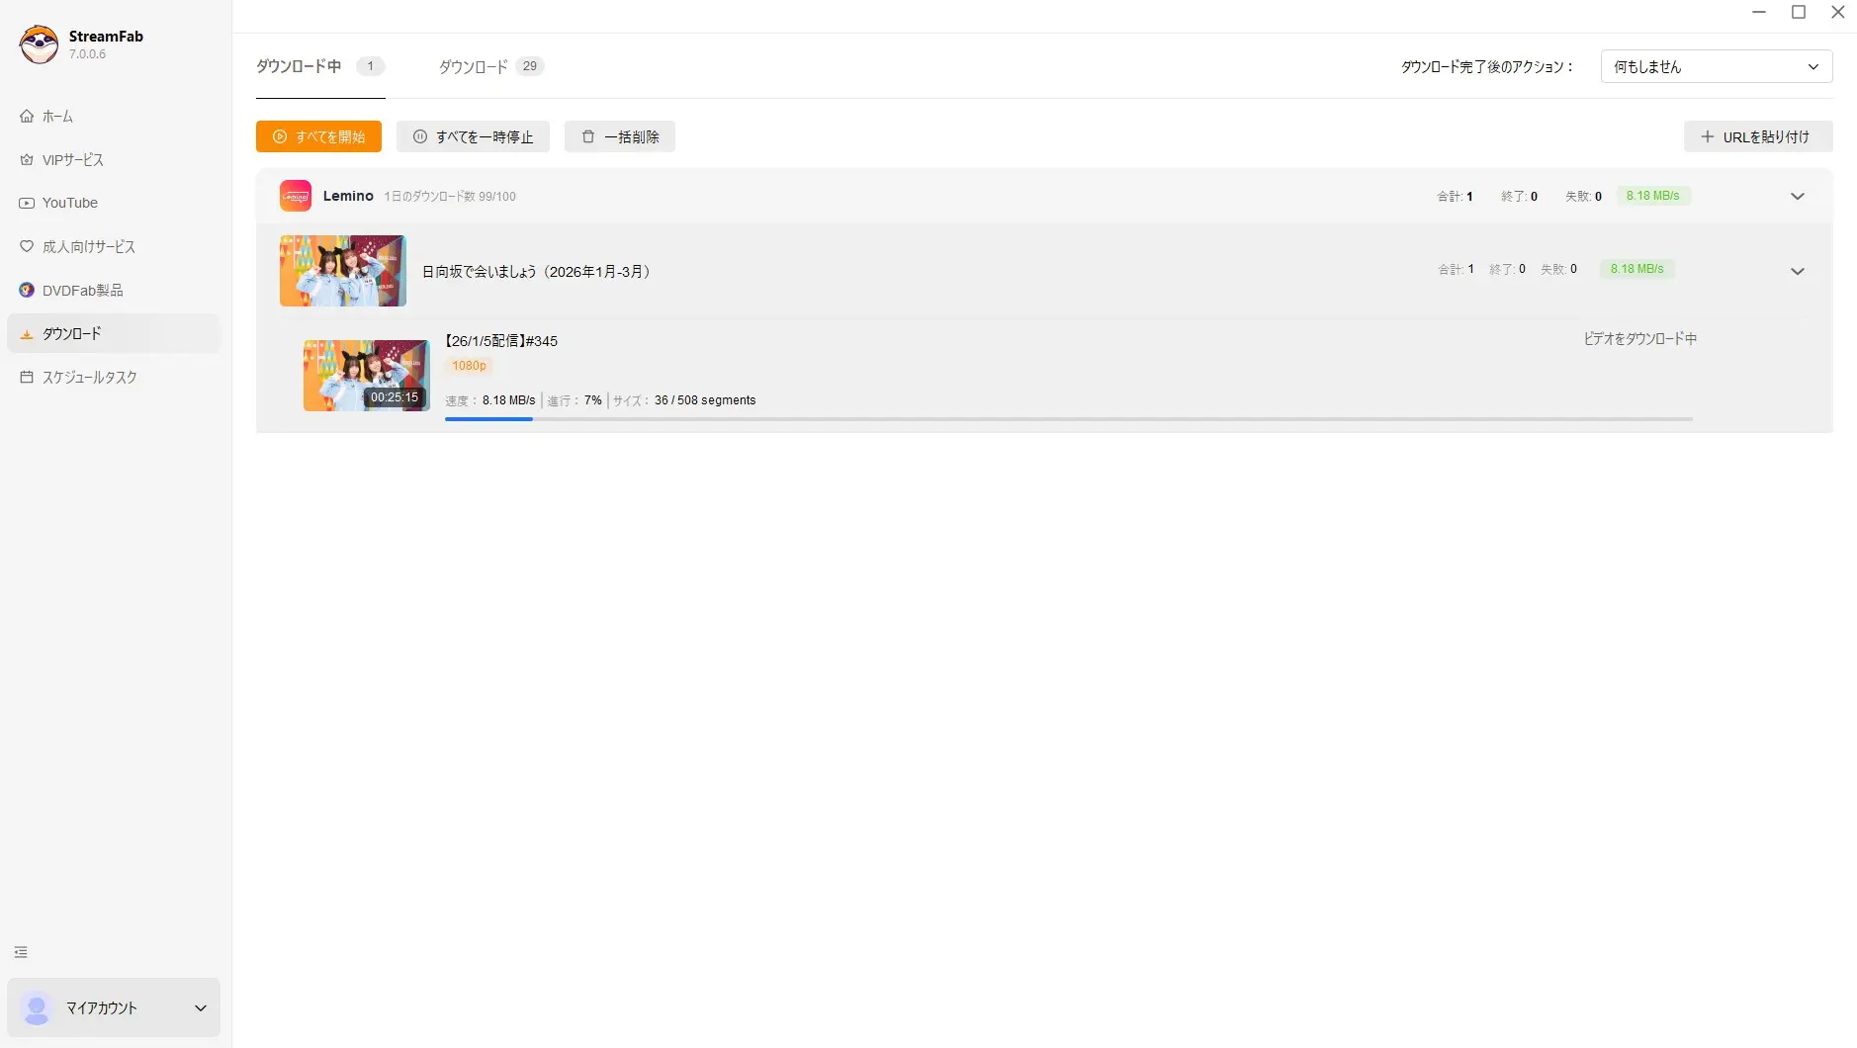Image resolution: width=1857 pixels, height=1048 pixels.
Task: Switch to the ダウンロード中 tab
Action: (x=319, y=66)
